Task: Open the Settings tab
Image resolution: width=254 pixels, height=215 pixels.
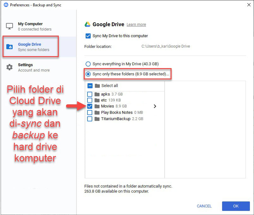Action: click(x=39, y=67)
